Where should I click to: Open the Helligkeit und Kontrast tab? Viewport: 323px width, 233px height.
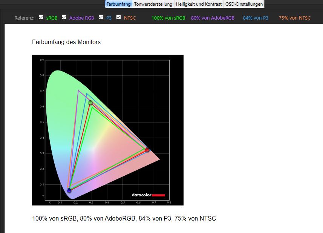point(199,4)
